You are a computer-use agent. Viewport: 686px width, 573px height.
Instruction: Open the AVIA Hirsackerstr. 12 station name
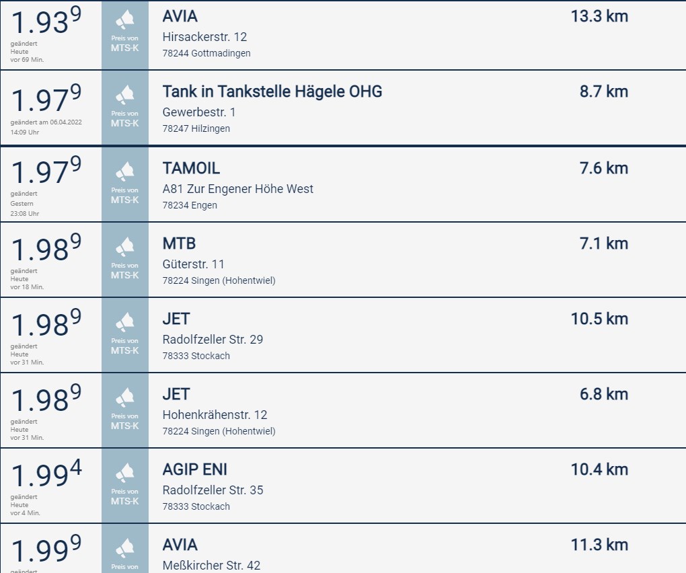(x=180, y=16)
